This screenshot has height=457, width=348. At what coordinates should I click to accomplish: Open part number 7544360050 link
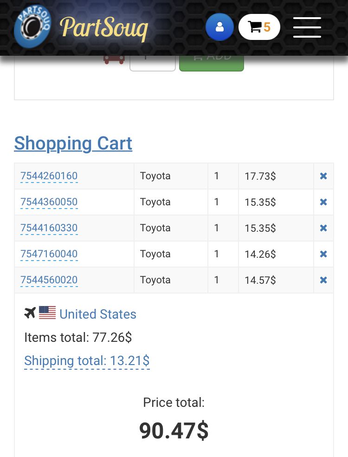pyautogui.click(x=49, y=202)
